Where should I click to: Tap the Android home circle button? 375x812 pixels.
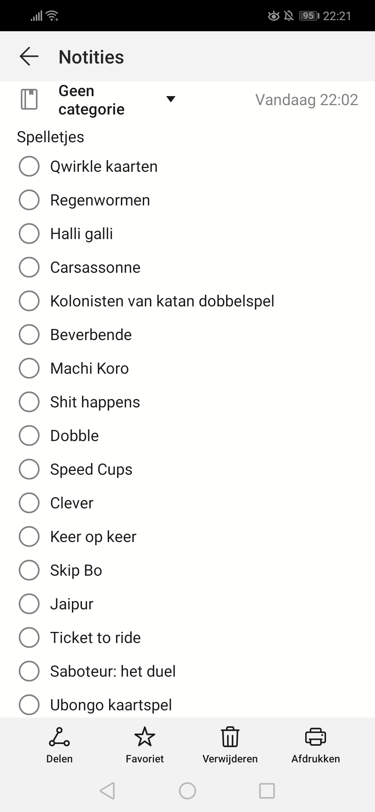[187, 791]
